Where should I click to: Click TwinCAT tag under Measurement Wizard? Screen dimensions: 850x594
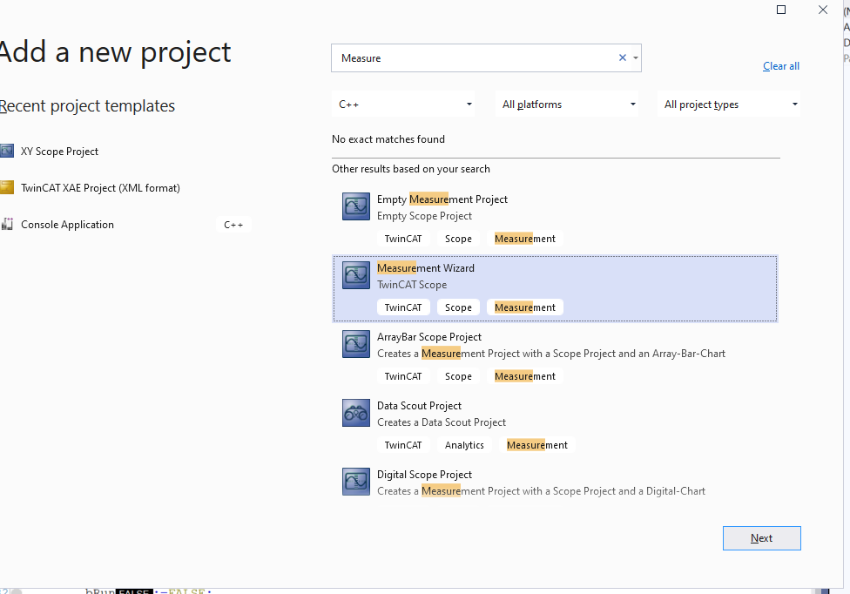coord(403,307)
